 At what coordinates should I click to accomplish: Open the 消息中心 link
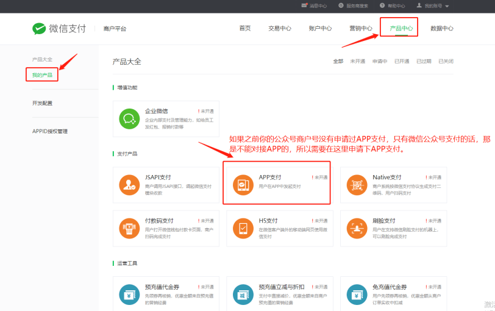point(318,5)
